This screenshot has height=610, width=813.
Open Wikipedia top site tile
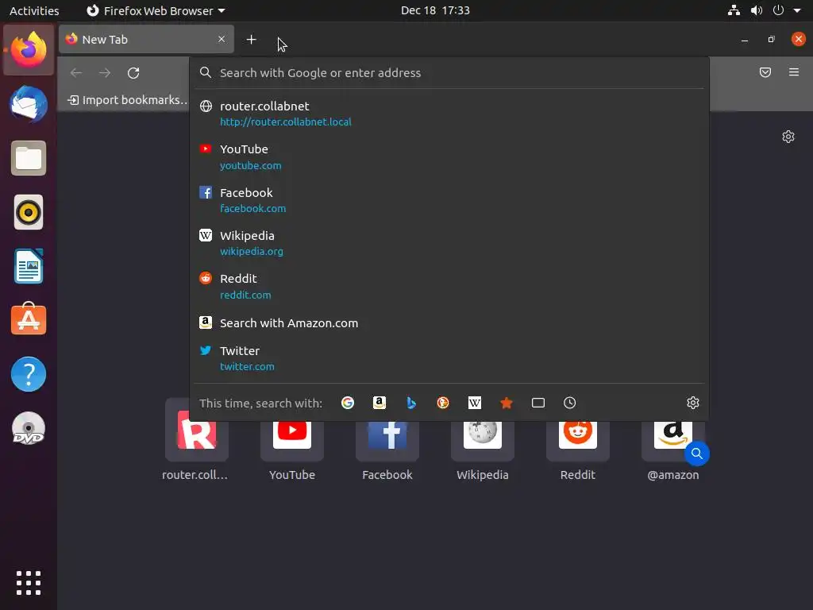pyautogui.click(x=483, y=440)
